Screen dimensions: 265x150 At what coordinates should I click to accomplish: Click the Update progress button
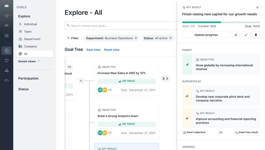pyautogui.click(x=206, y=34)
